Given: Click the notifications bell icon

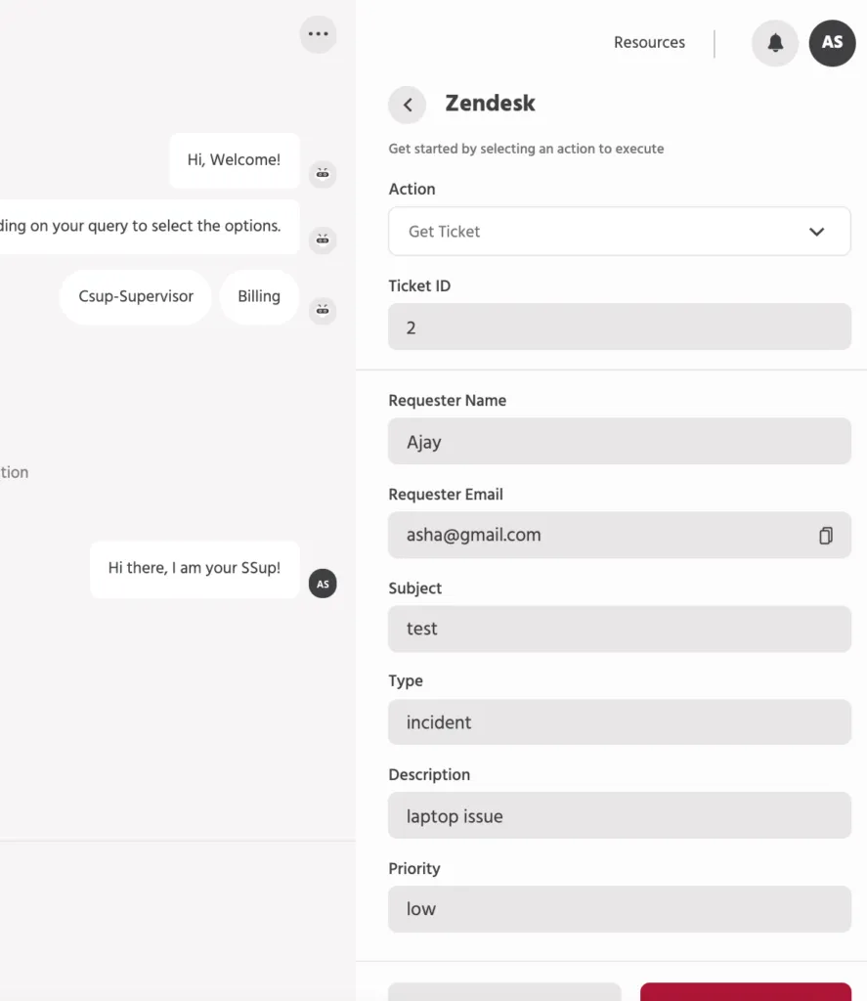Looking at the screenshot, I should point(775,43).
